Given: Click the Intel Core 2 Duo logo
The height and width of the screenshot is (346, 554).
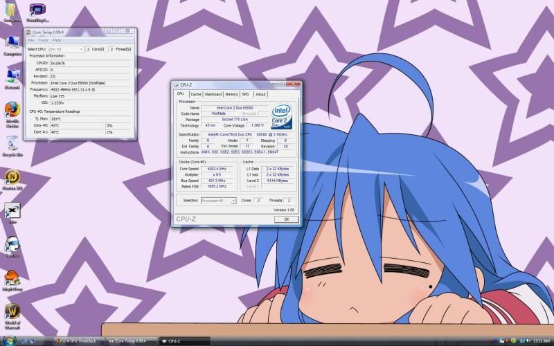Looking at the screenshot, I should (282, 116).
